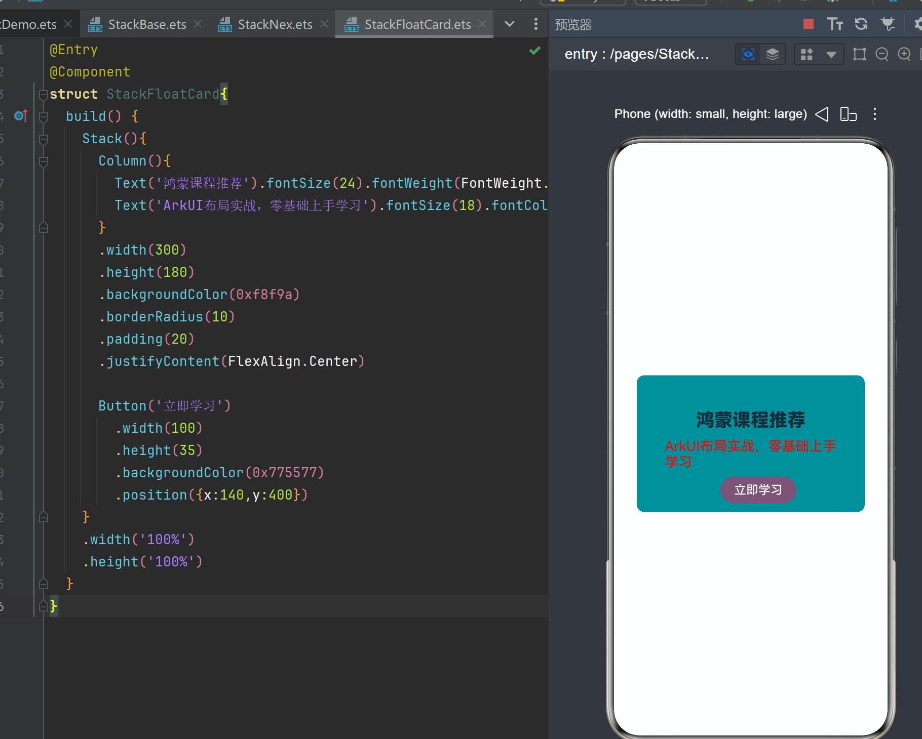Expand the profile dropdown arrow

pyautogui.click(x=831, y=54)
